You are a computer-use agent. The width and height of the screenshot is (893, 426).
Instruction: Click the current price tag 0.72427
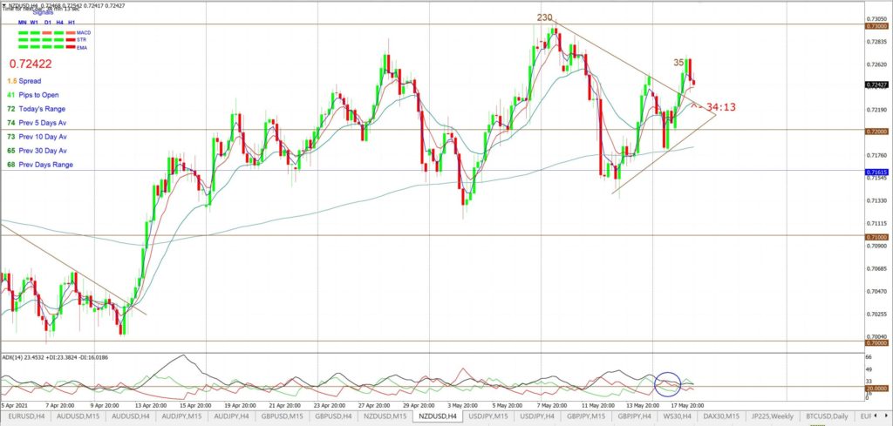[876, 85]
